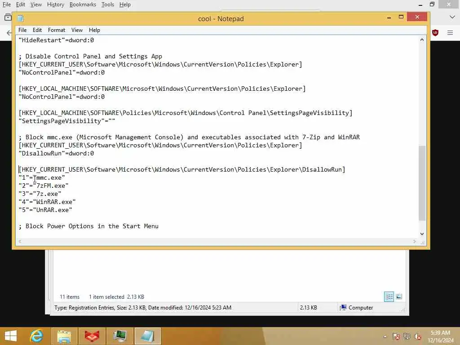Click the taskbar clock 5:39 AM

pos(440,333)
